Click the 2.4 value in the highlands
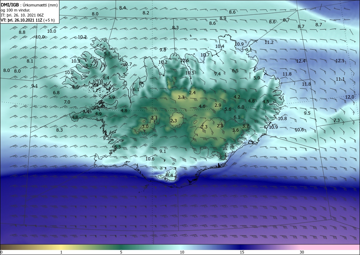The width and height of the screenshot is (360, 255). 192,93
